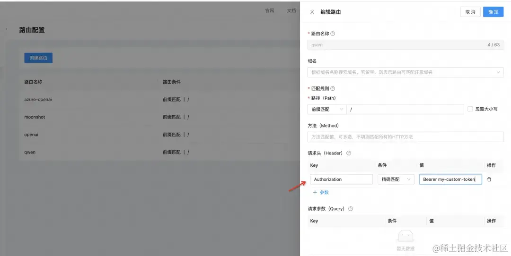This screenshot has width=511, height=256.
Task: Add a header parameter with + 参数
Action: tap(321, 193)
